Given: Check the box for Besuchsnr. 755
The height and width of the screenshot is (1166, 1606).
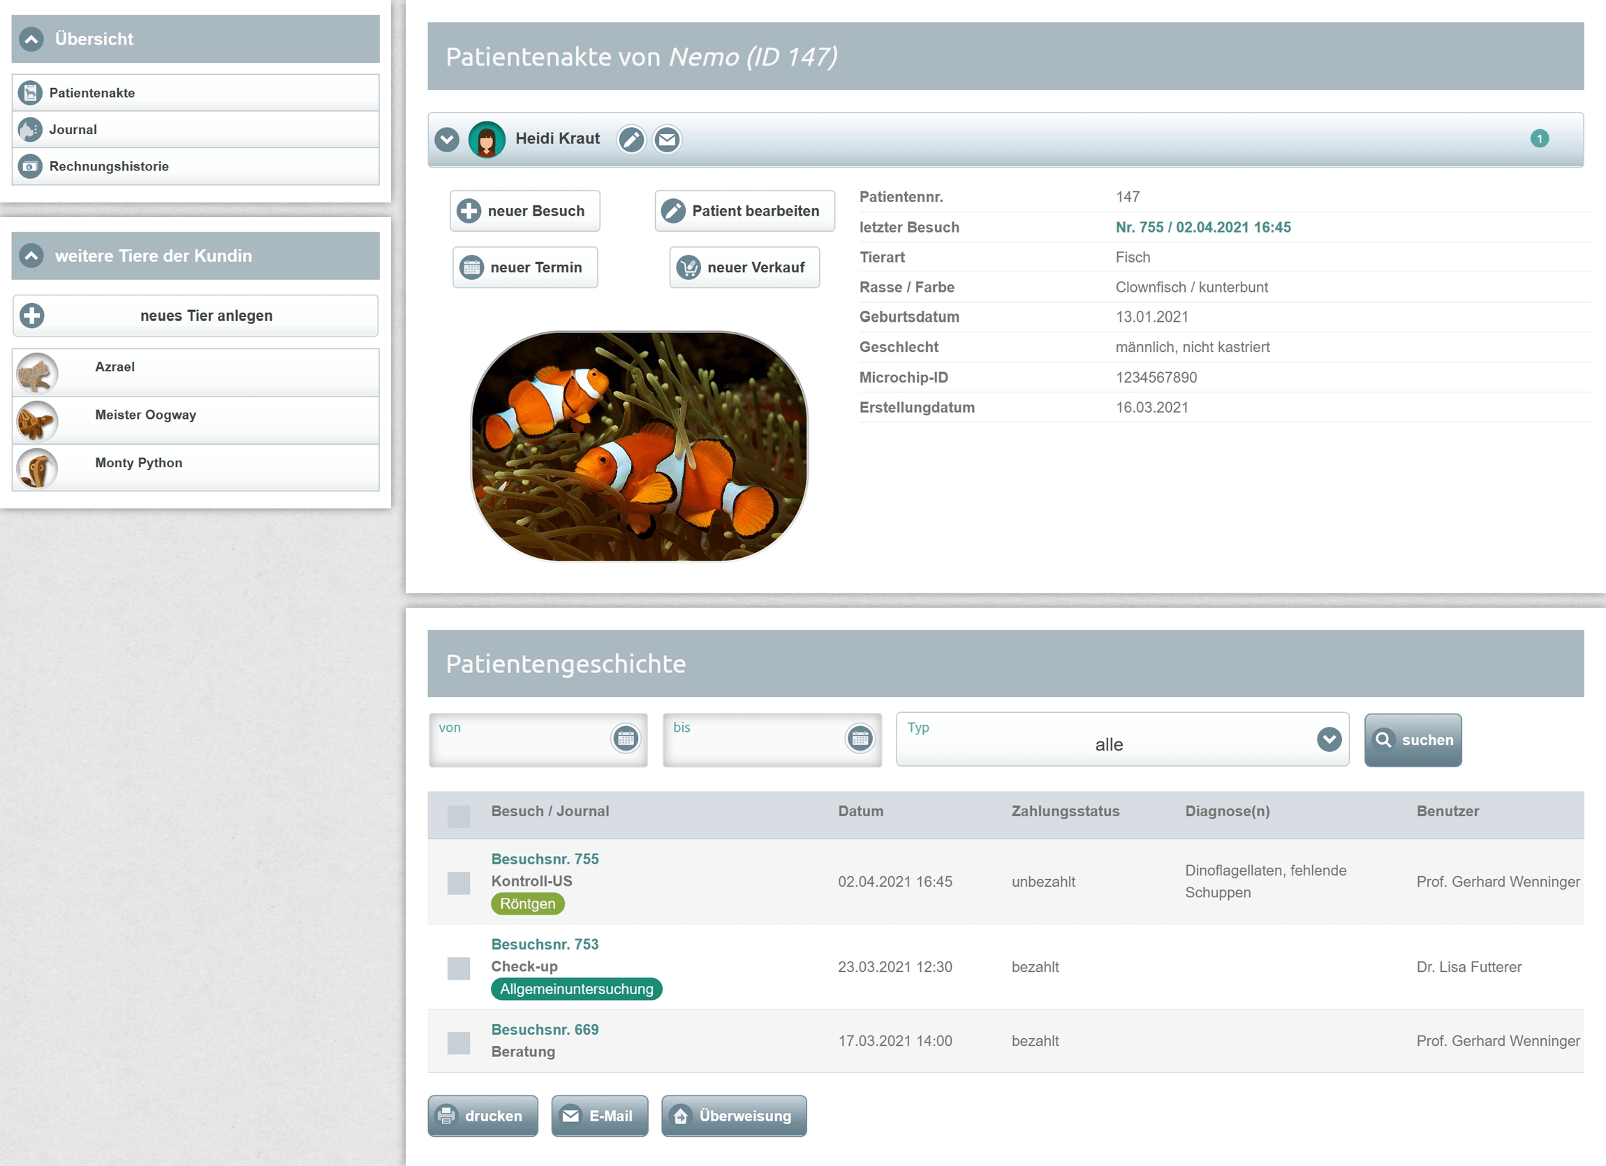Looking at the screenshot, I should click(x=458, y=883).
